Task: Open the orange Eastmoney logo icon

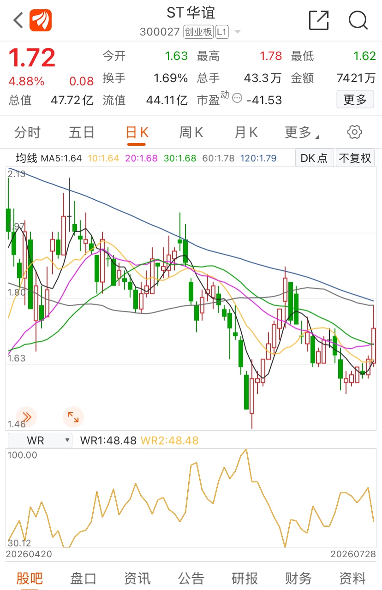Action: tap(41, 20)
